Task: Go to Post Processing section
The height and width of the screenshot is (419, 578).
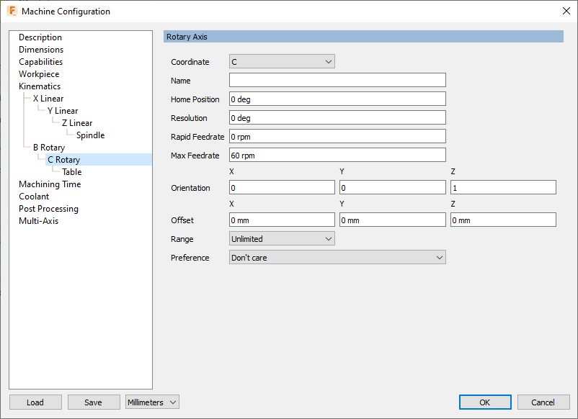Action: [48, 209]
